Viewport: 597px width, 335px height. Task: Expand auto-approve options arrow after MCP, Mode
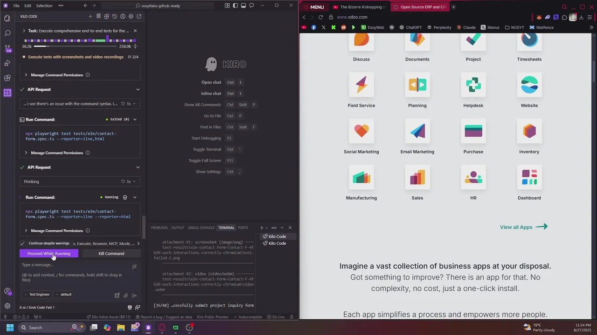[x=138, y=243]
